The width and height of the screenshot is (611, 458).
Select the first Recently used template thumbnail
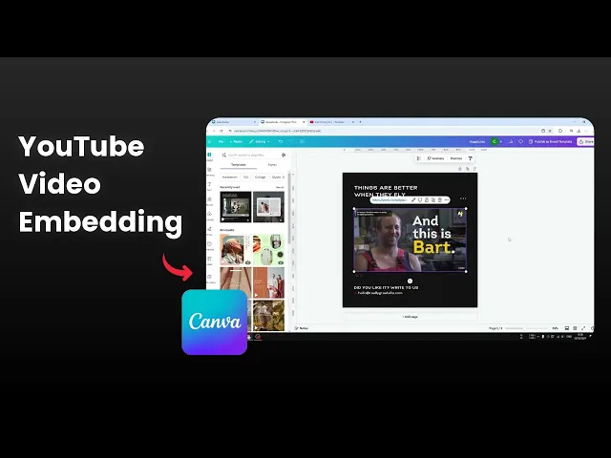[236, 207]
